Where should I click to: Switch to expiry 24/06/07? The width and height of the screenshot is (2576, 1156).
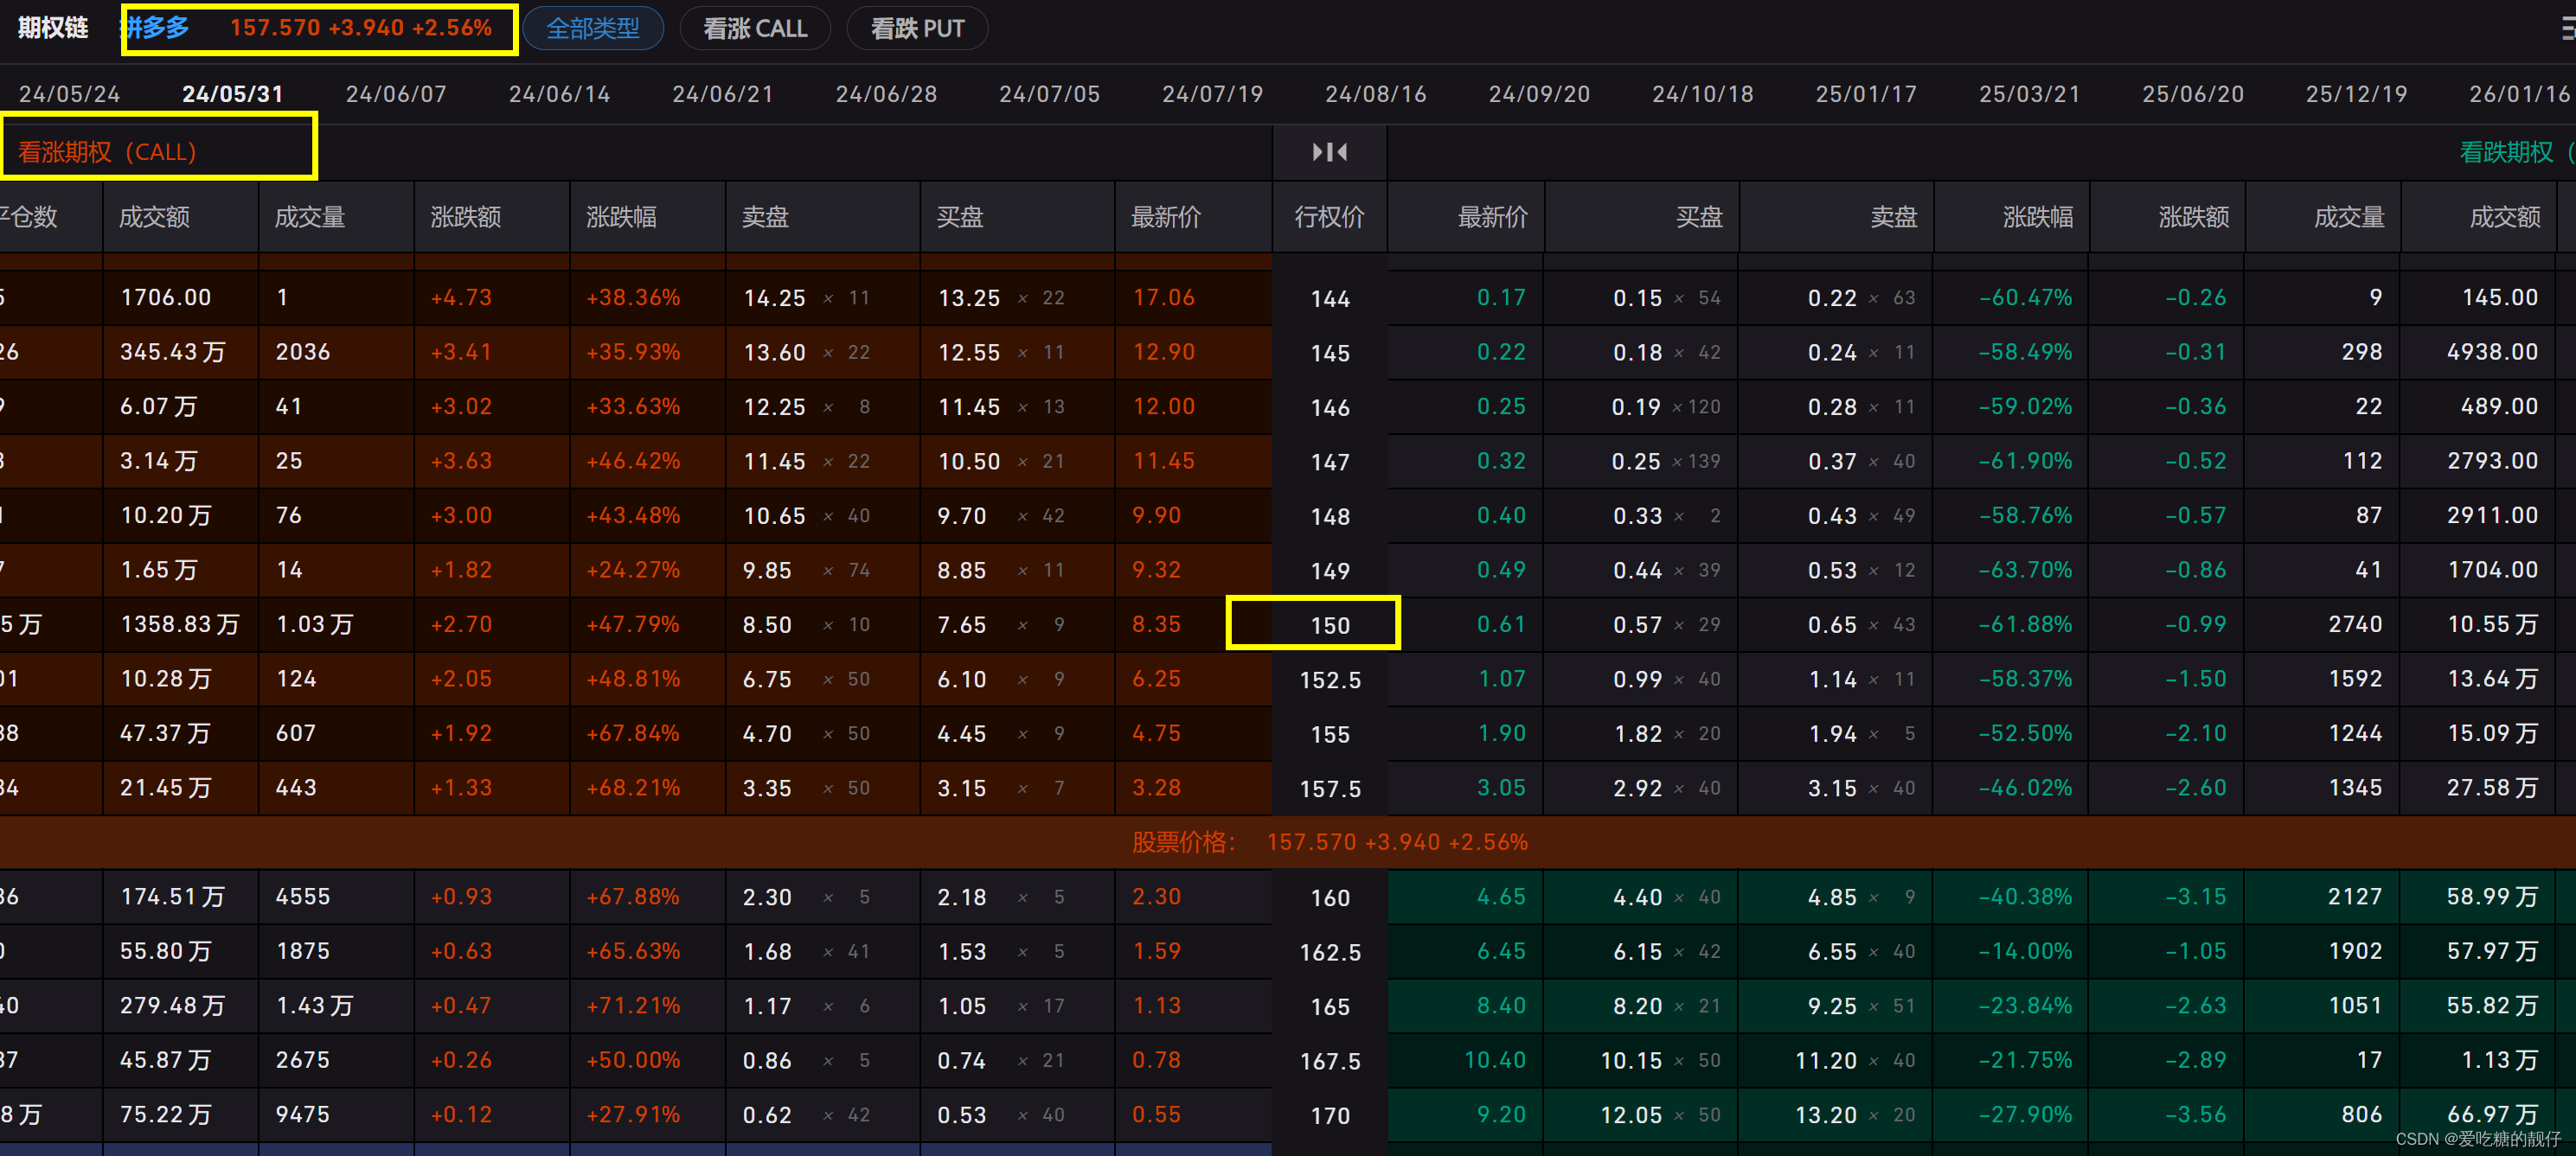pyautogui.click(x=396, y=94)
